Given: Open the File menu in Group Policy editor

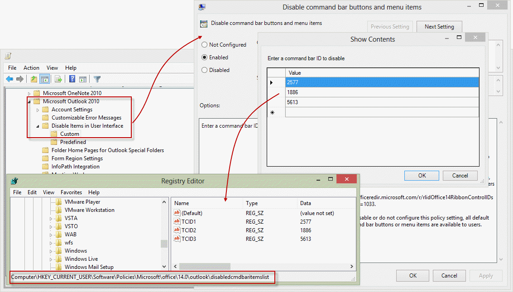Looking at the screenshot, I should point(12,68).
